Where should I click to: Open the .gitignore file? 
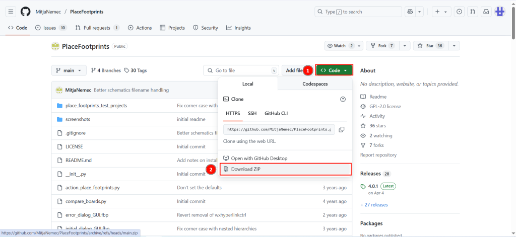point(76,133)
